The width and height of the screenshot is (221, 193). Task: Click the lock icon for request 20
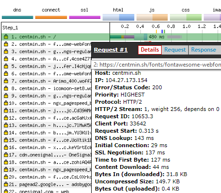click(6, 177)
